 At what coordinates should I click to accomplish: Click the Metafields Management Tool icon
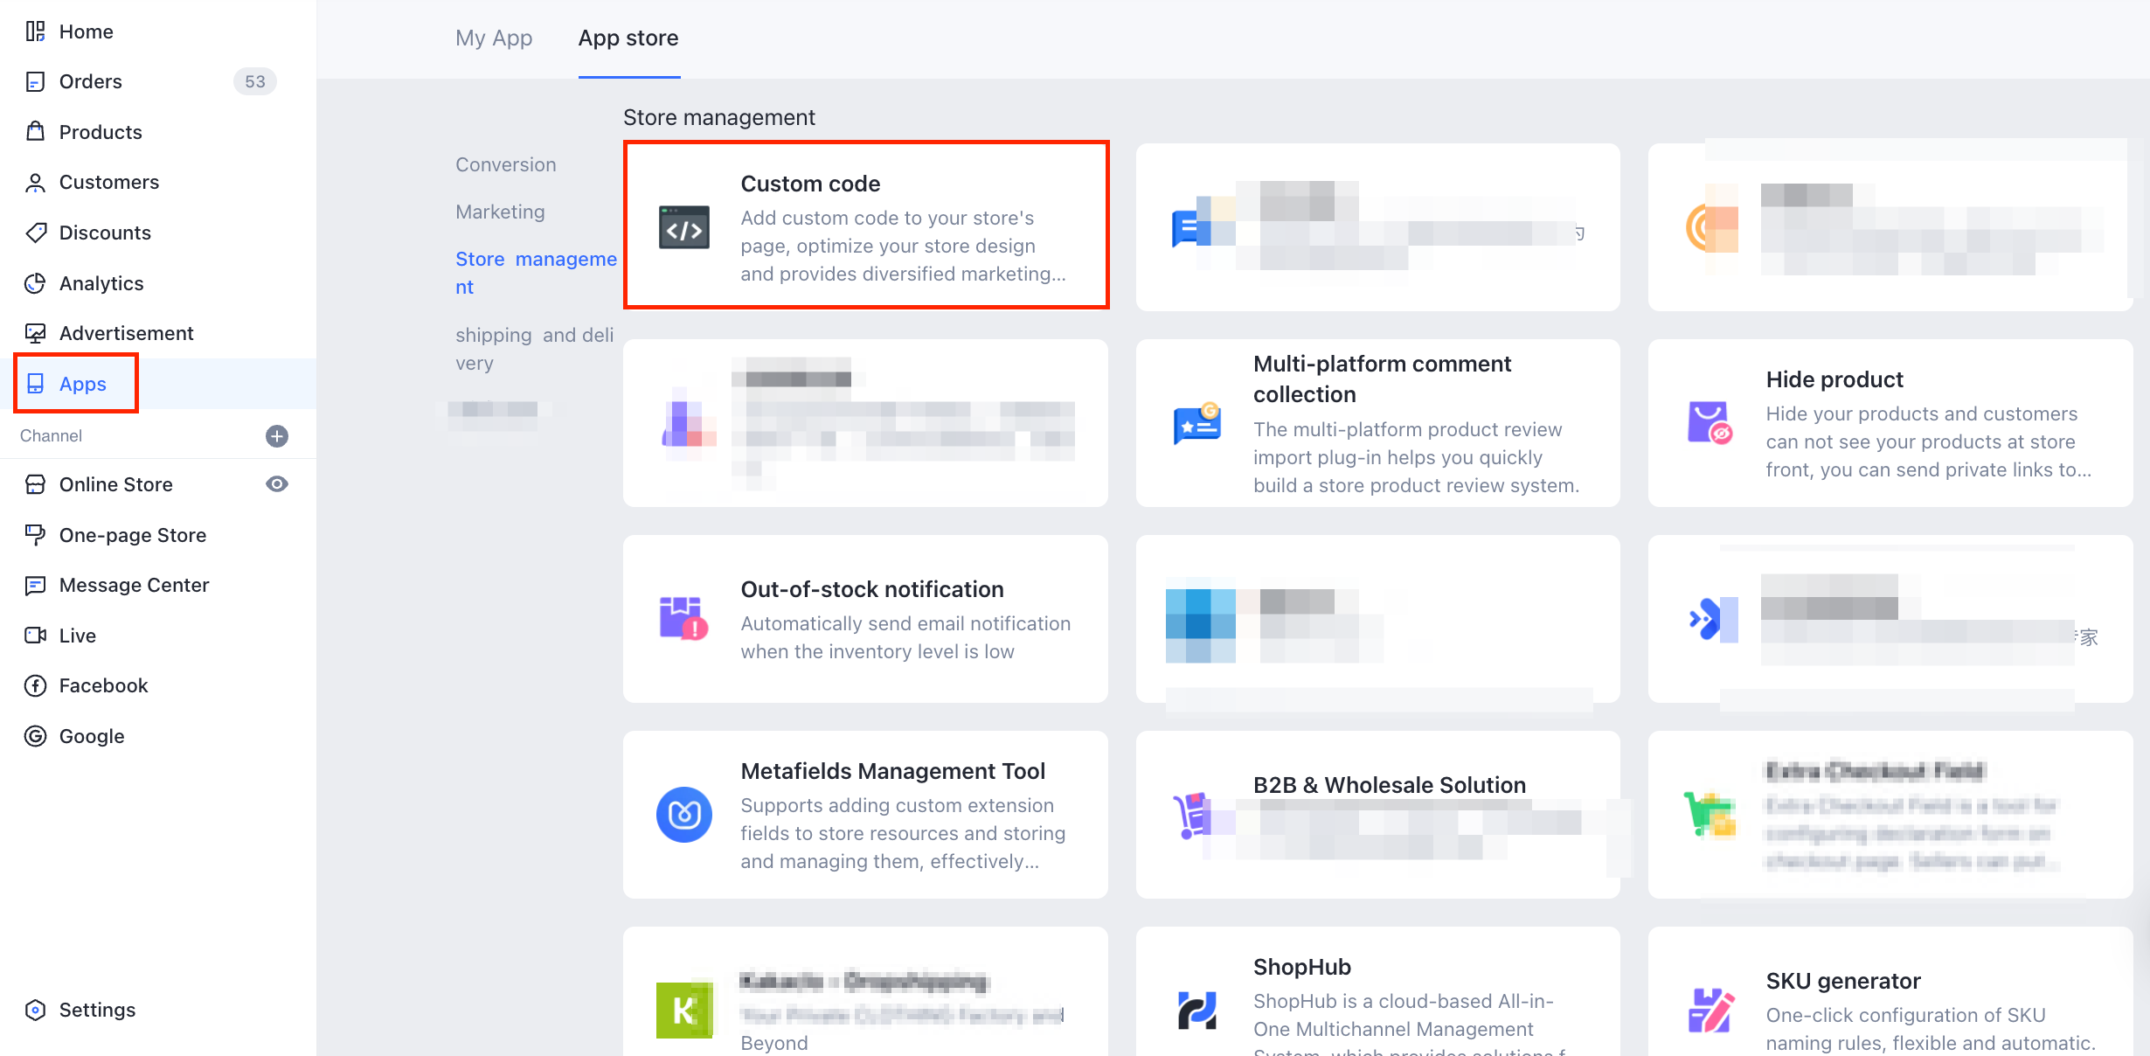(x=683, y=815)
